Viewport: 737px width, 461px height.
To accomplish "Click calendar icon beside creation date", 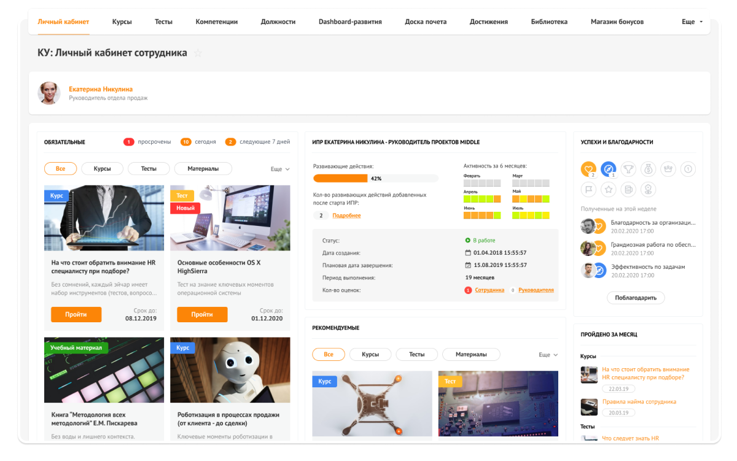I will 467,253.
